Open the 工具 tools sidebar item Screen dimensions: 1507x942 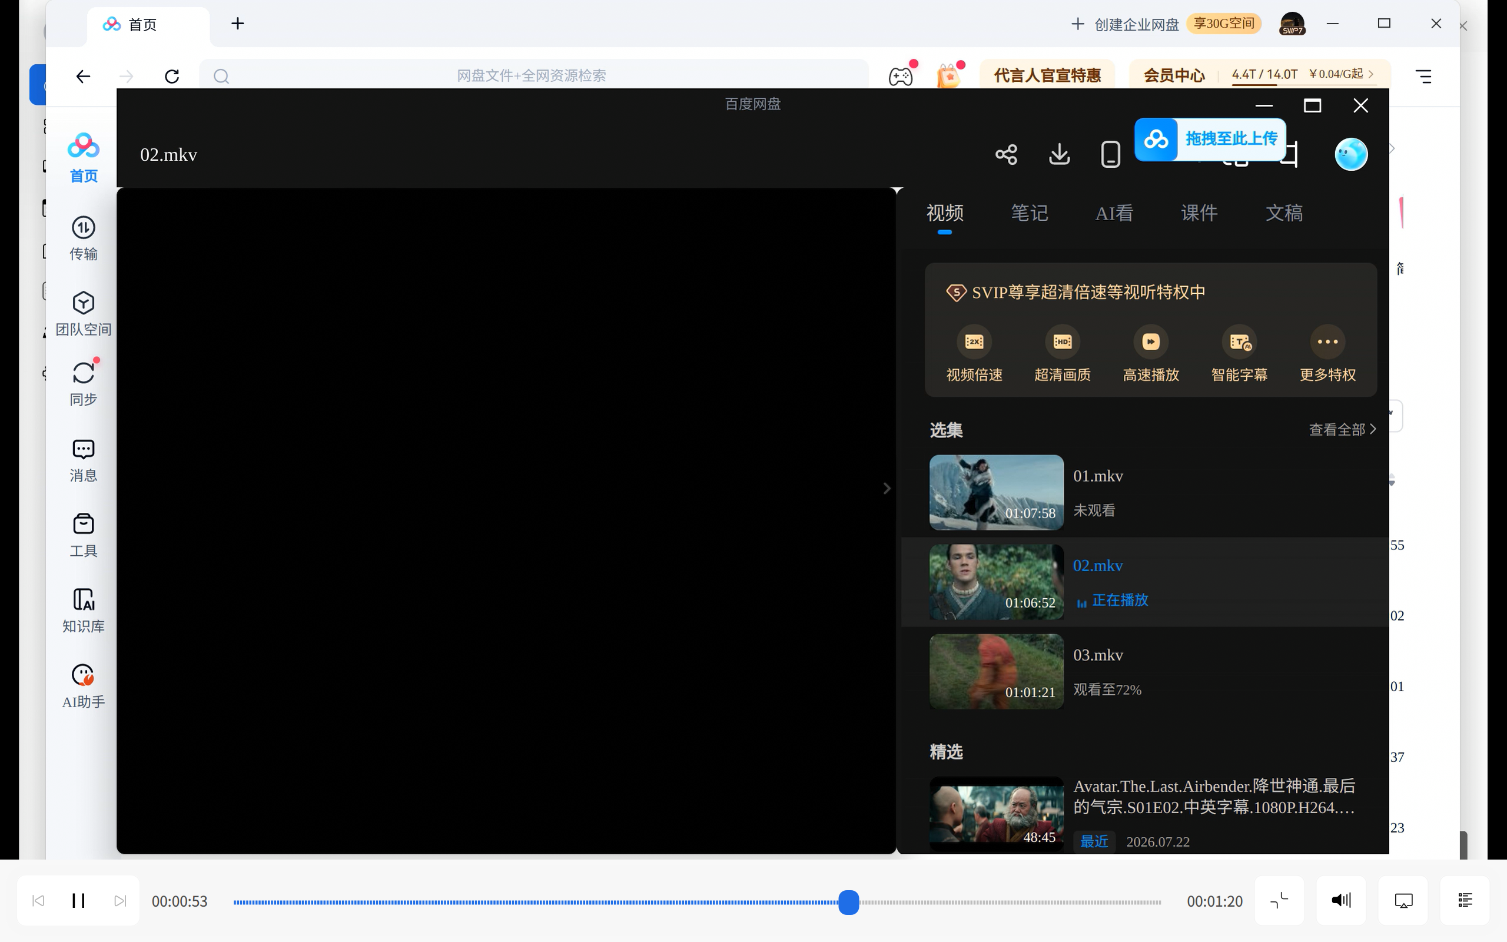(84, 536)
